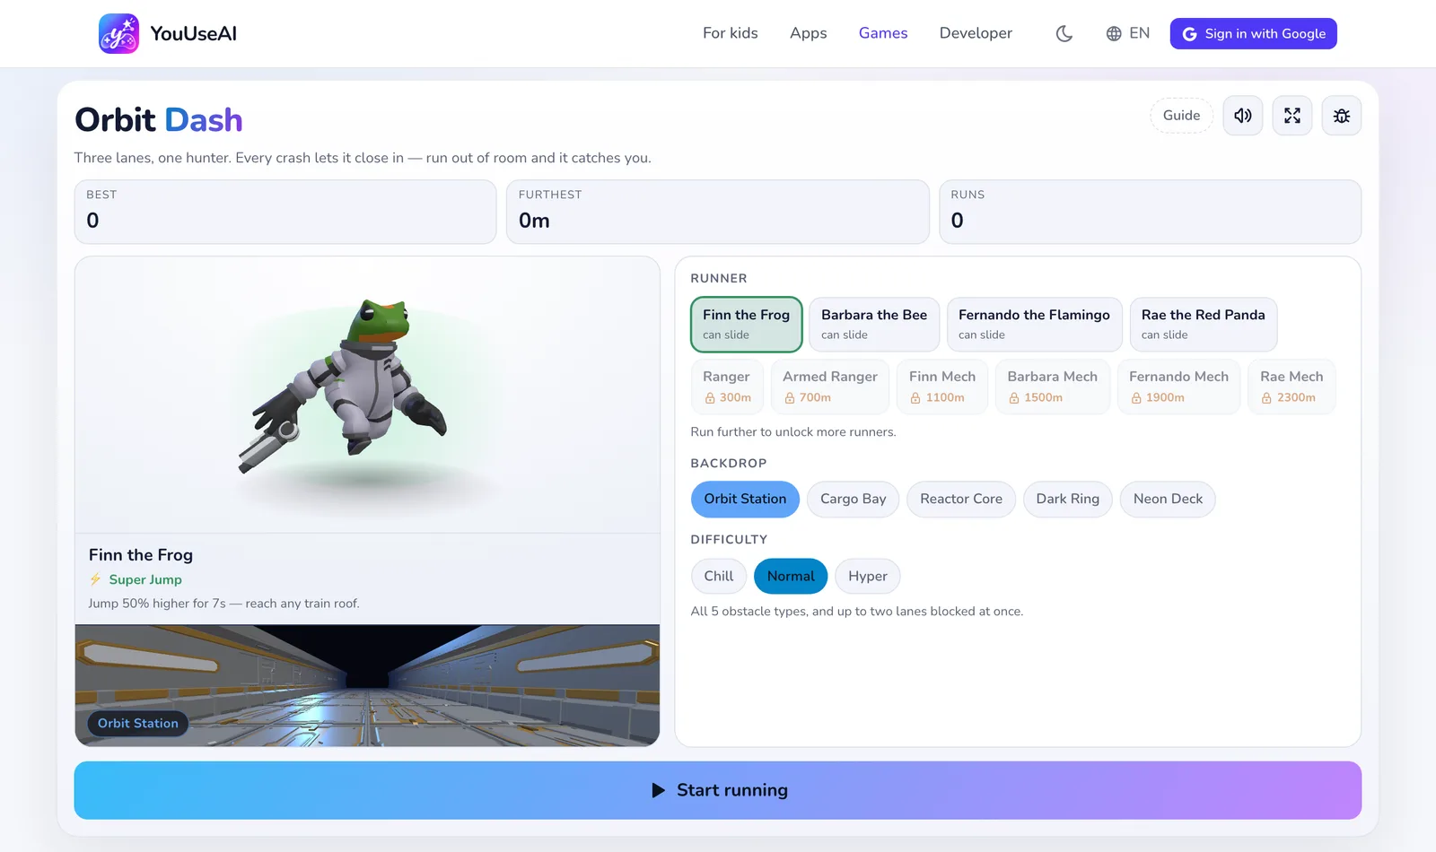Enter fullscreen mode with the expand icon
The width and height of the screenshot is (1436, 852).
click(x=1292, y=116)
